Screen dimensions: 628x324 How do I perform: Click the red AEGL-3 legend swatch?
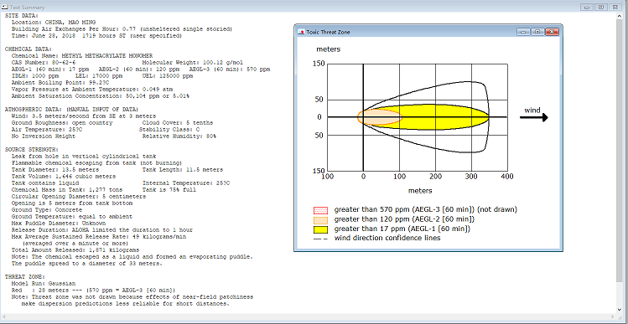coord(320,210)
